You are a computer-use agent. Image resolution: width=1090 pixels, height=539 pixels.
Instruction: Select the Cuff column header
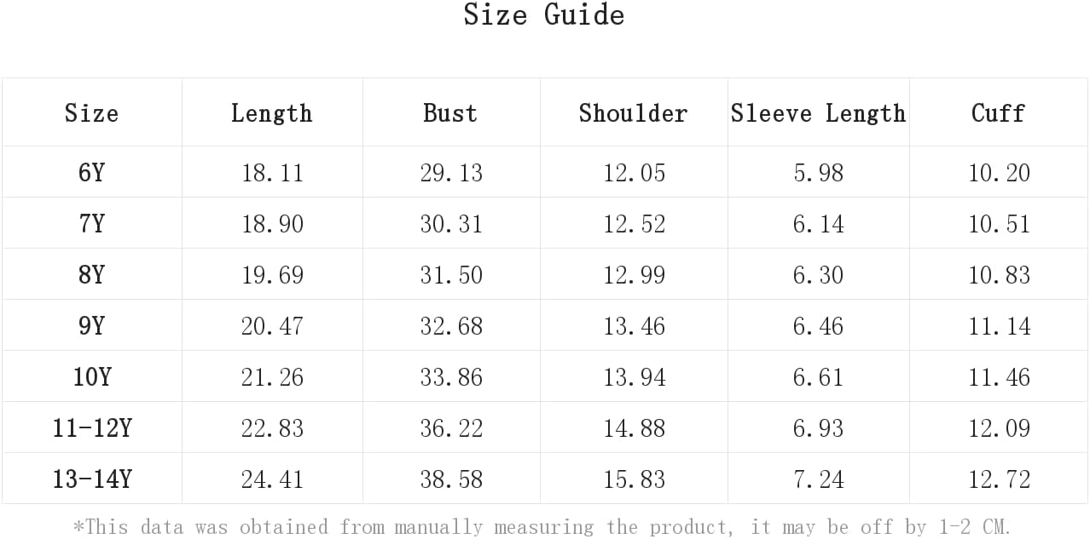click(998, 113)
